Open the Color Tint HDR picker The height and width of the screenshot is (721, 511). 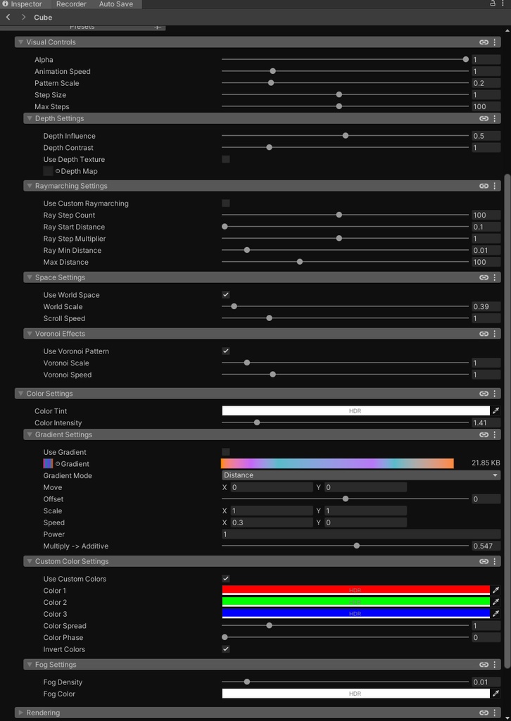point(355,410)
